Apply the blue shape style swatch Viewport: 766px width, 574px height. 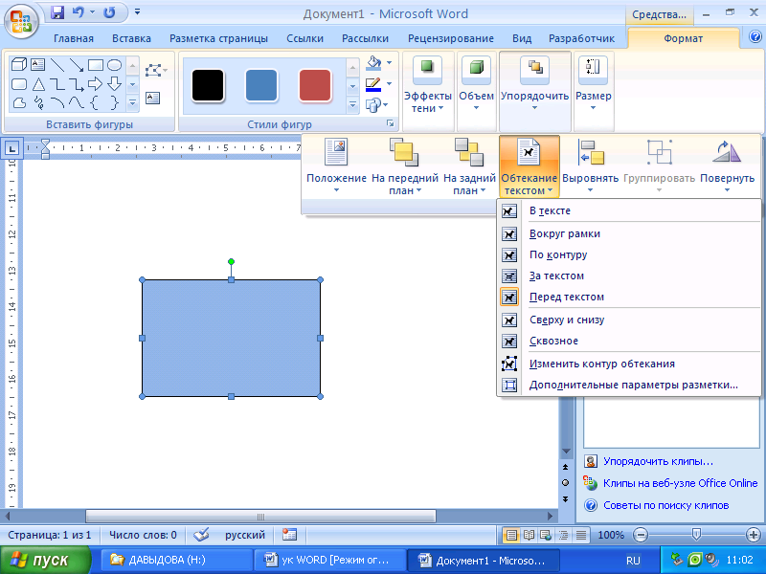point(261,85)
